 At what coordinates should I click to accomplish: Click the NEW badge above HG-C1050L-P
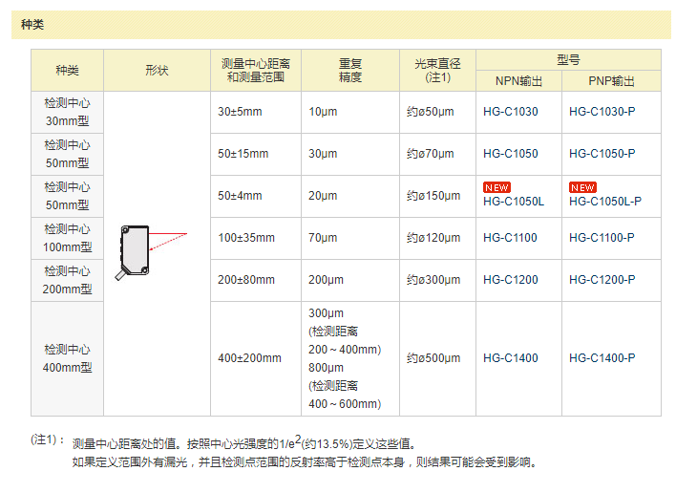point(582,187)
